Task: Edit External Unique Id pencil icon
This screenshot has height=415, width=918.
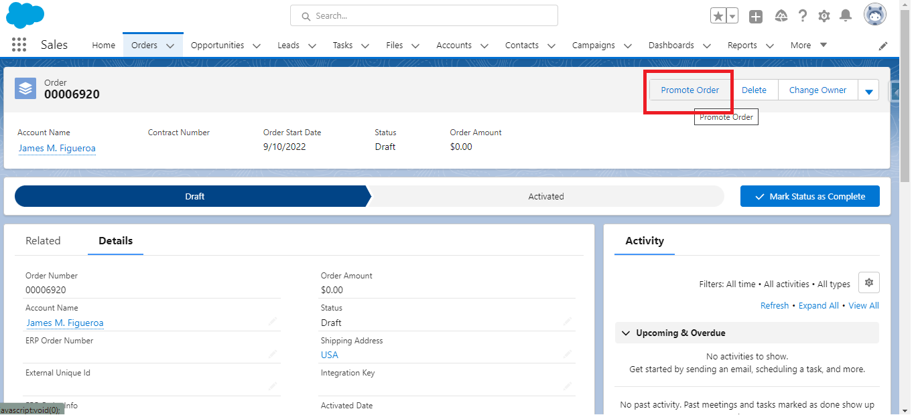Action: (x=273, y=386)
